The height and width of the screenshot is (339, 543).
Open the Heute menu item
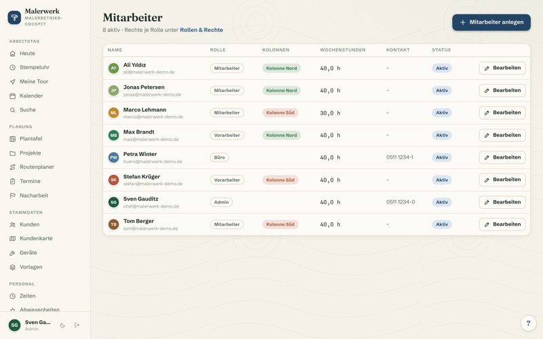pos(45,54)
